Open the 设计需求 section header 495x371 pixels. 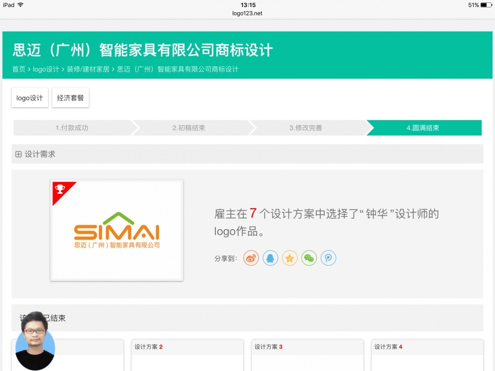(x=40, y=154)
